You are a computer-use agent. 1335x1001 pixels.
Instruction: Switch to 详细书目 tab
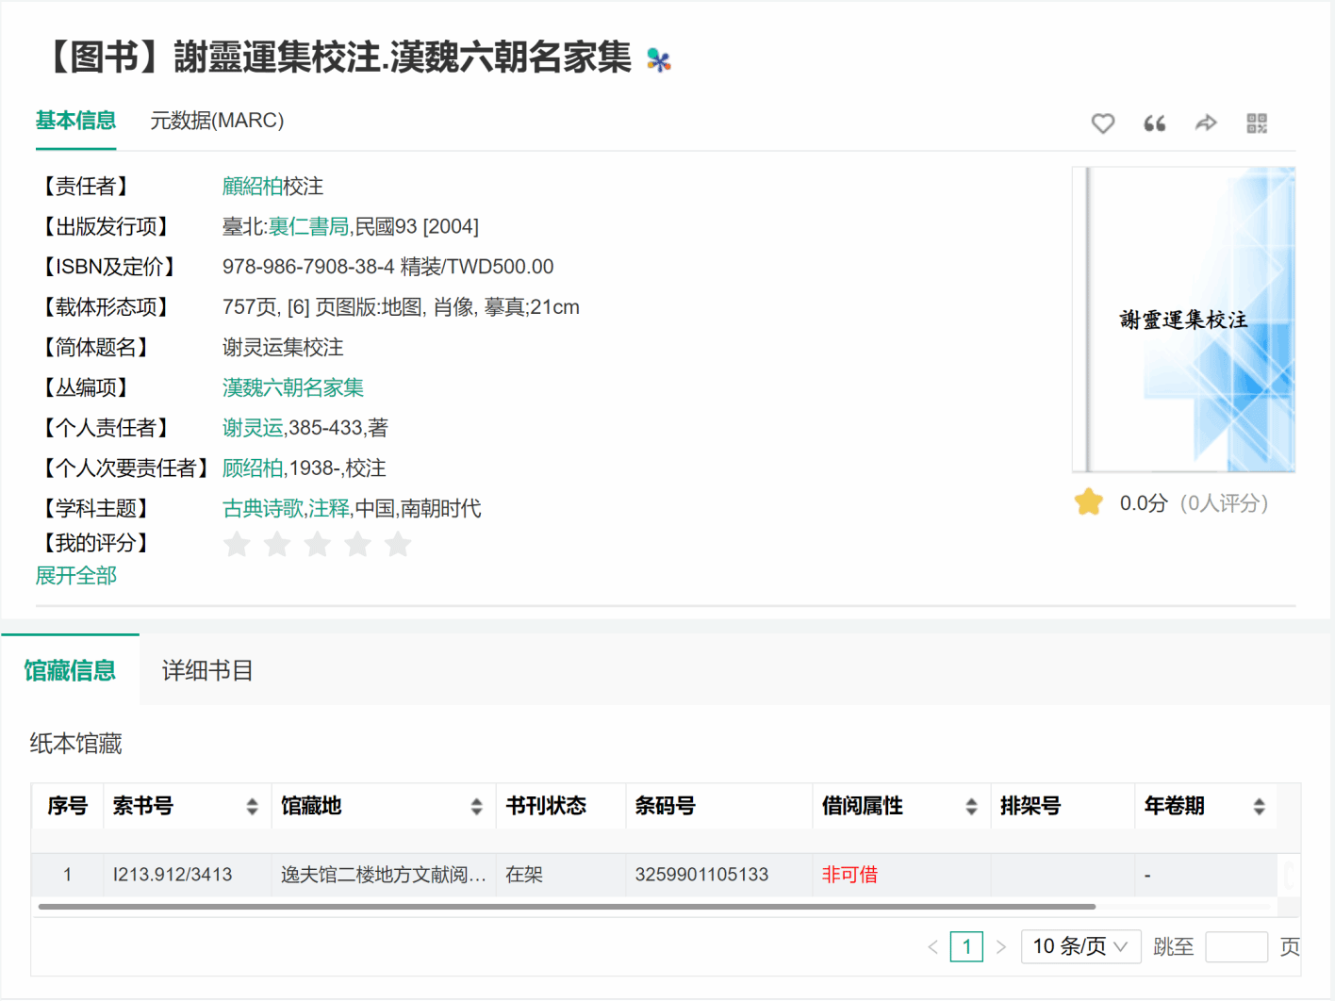pos(207,670)
